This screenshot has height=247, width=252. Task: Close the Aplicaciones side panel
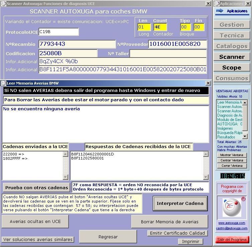pyautogui.click(x=248, y=4)
